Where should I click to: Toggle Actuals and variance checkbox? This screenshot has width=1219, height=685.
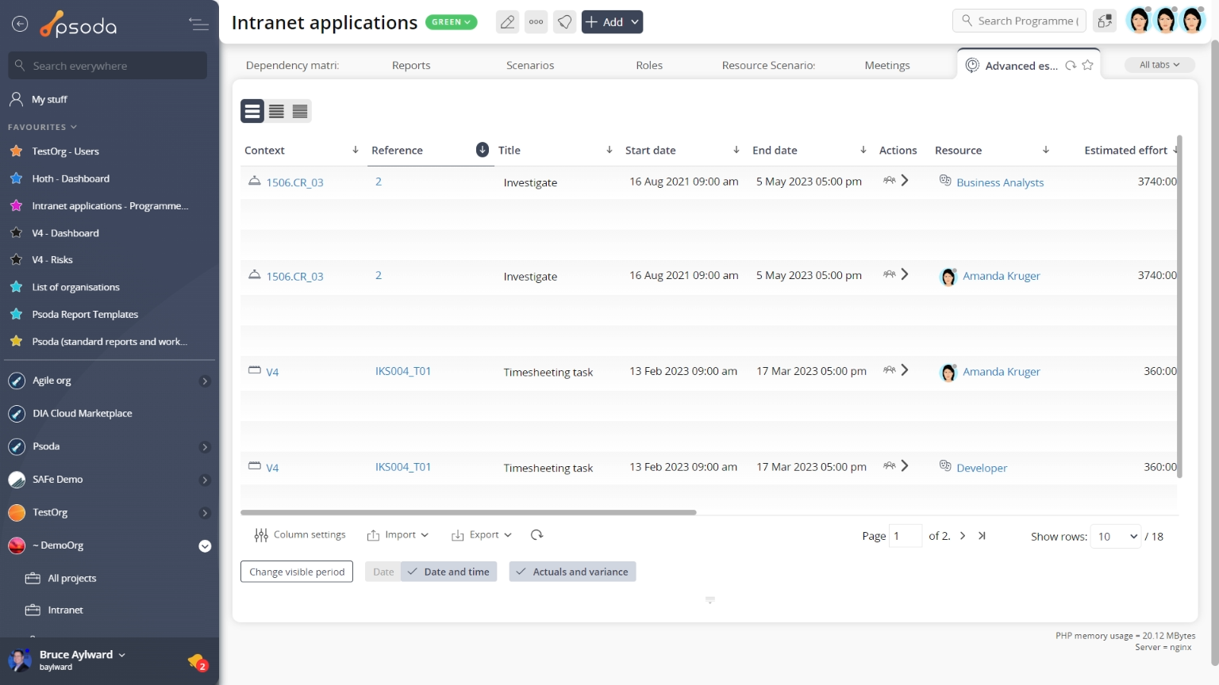coord(572,572)
